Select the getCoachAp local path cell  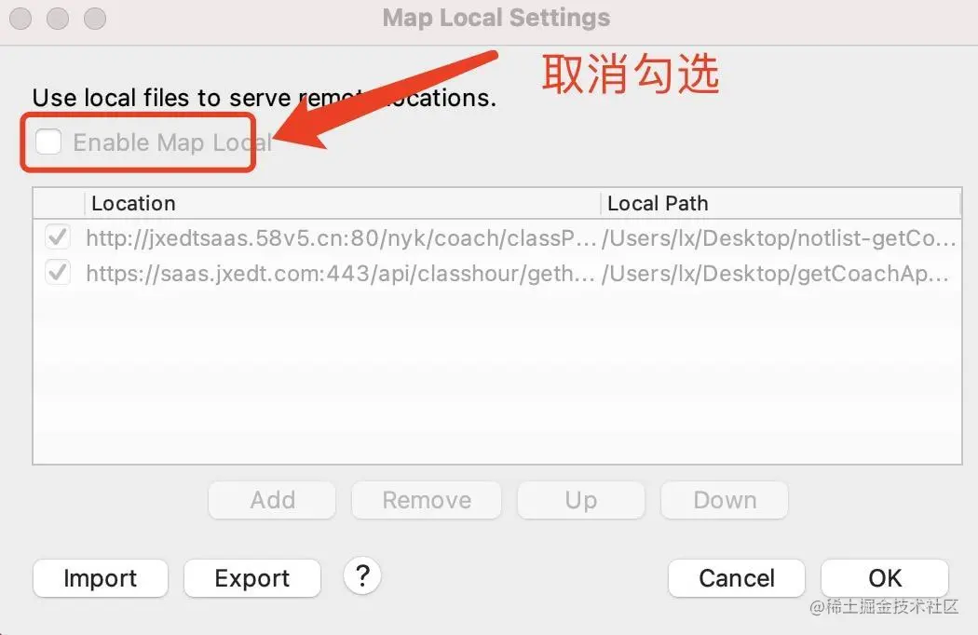775,273
